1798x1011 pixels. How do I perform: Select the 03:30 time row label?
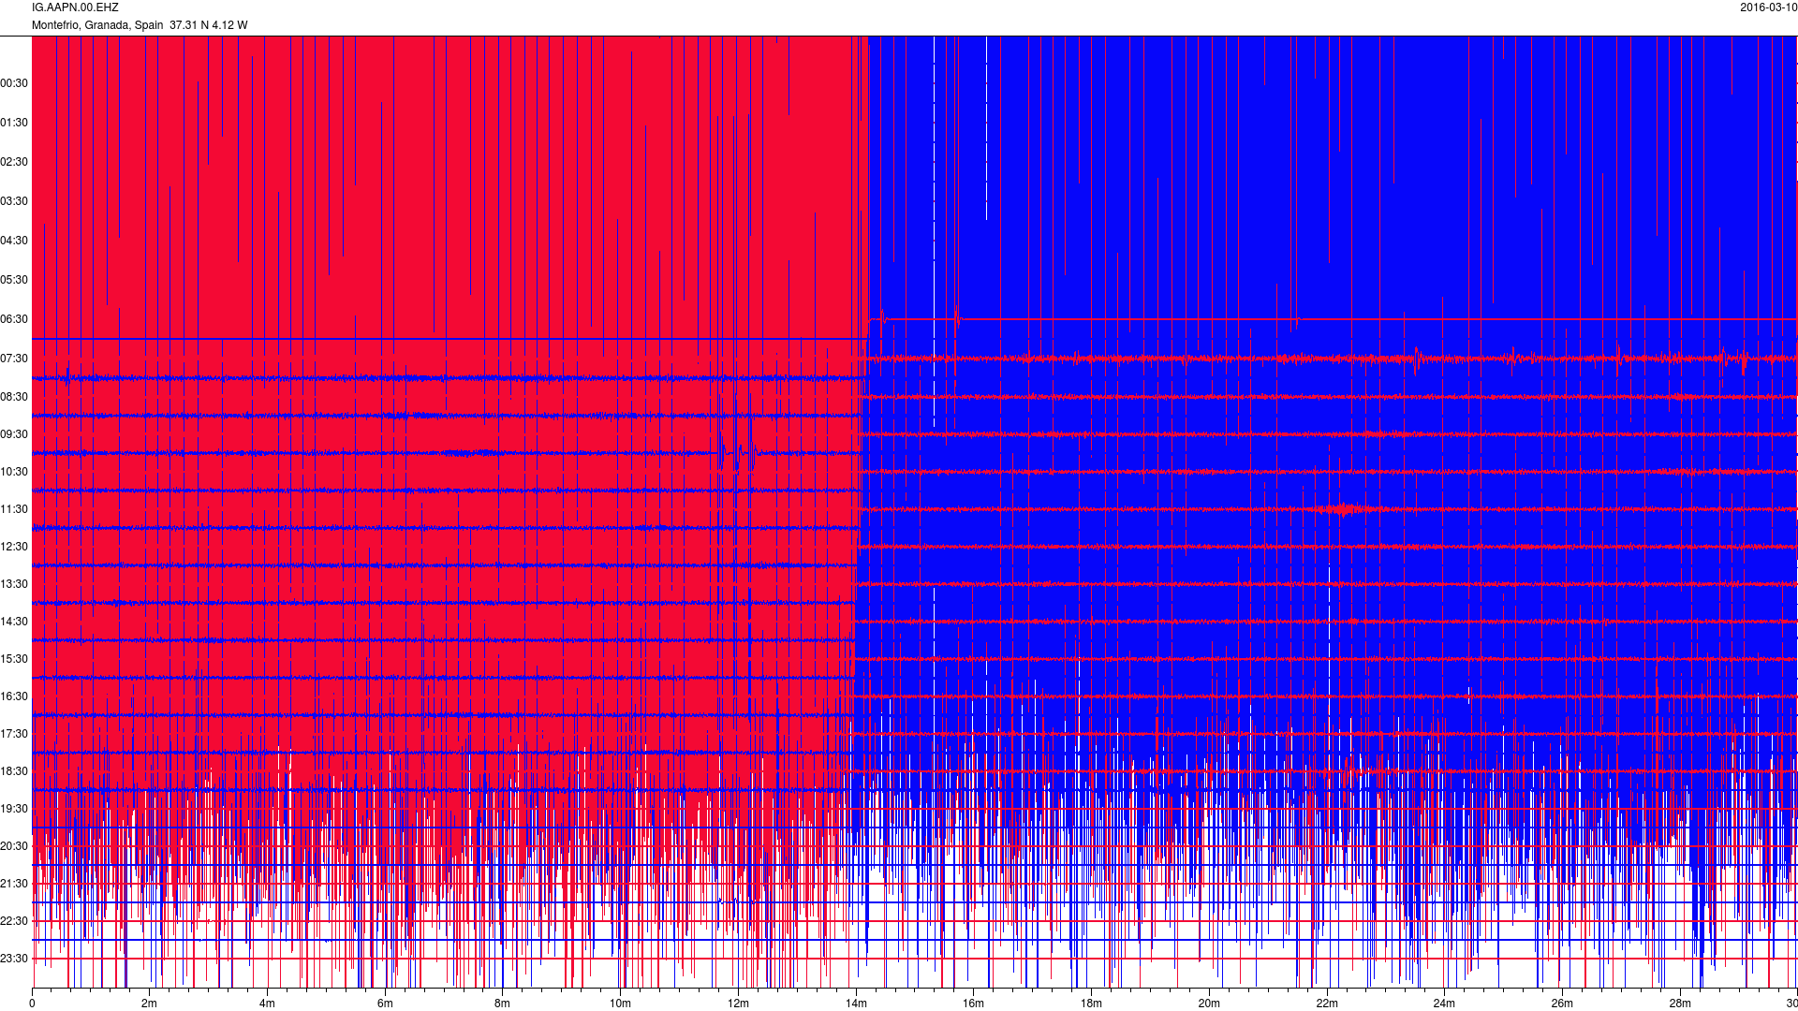coord(14,201)
